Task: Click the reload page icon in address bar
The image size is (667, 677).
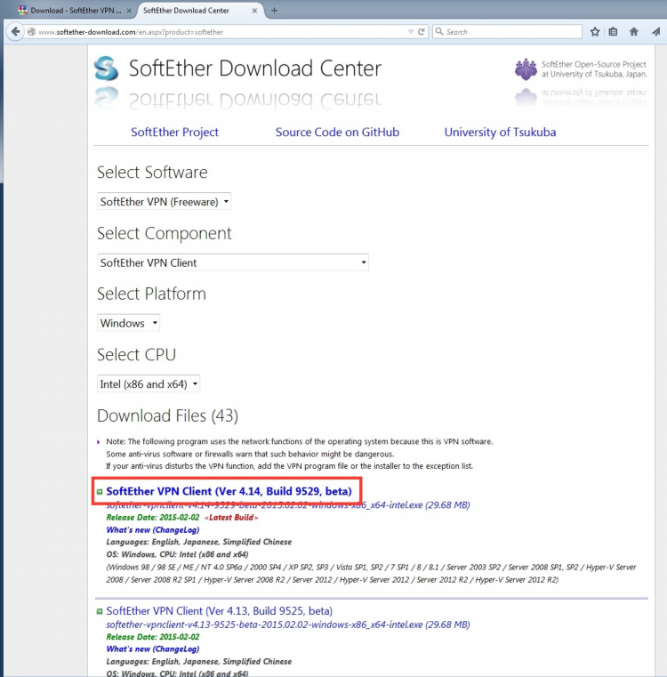Action: tap(422, 31)
